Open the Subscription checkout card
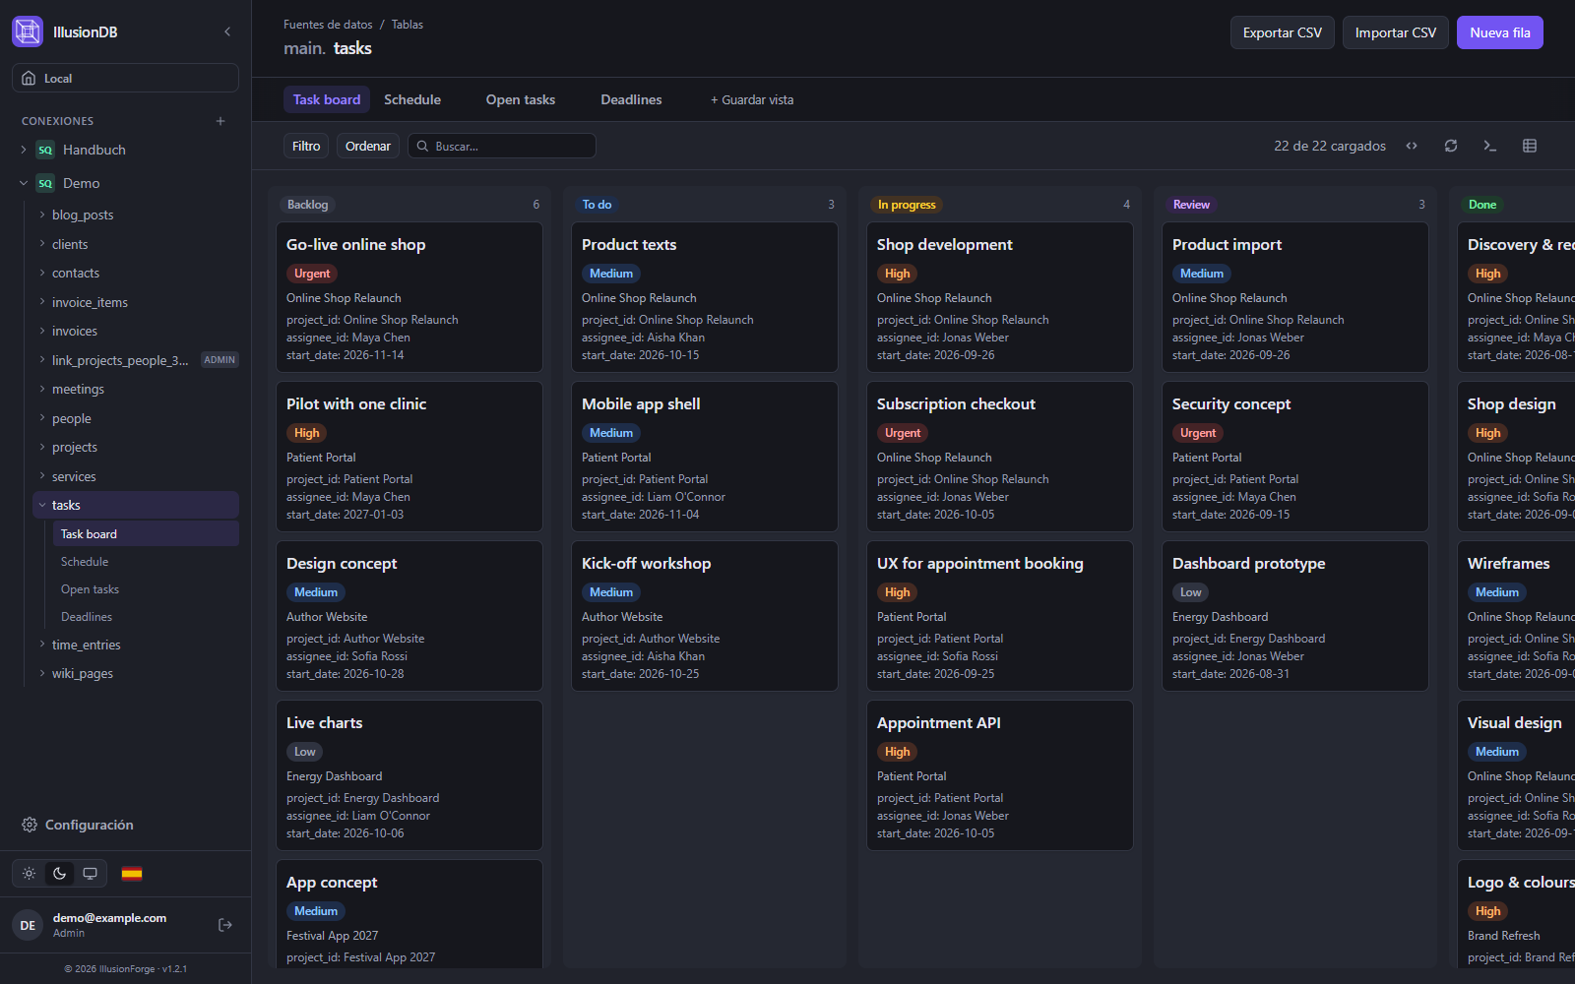Viewport: 1575px width, 984px height. click(1000, 457)
